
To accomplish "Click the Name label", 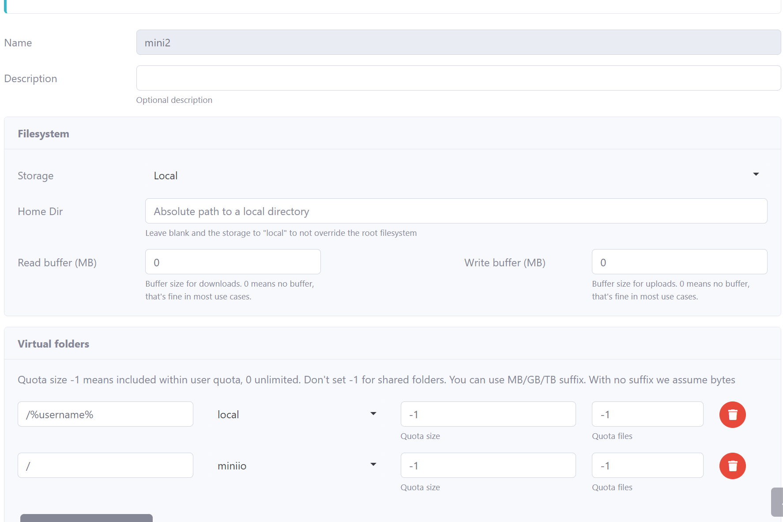I will [18, 43].
